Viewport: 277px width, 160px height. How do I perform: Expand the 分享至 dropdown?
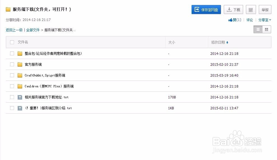pyautogui.click(x=265, y=20)
